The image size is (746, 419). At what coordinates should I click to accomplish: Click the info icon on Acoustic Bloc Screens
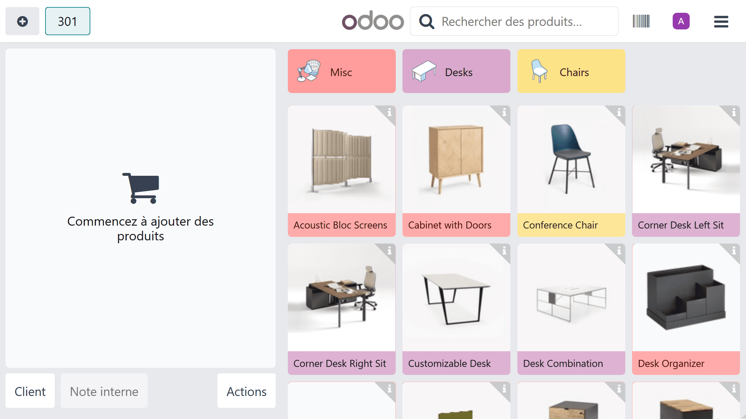389,112
